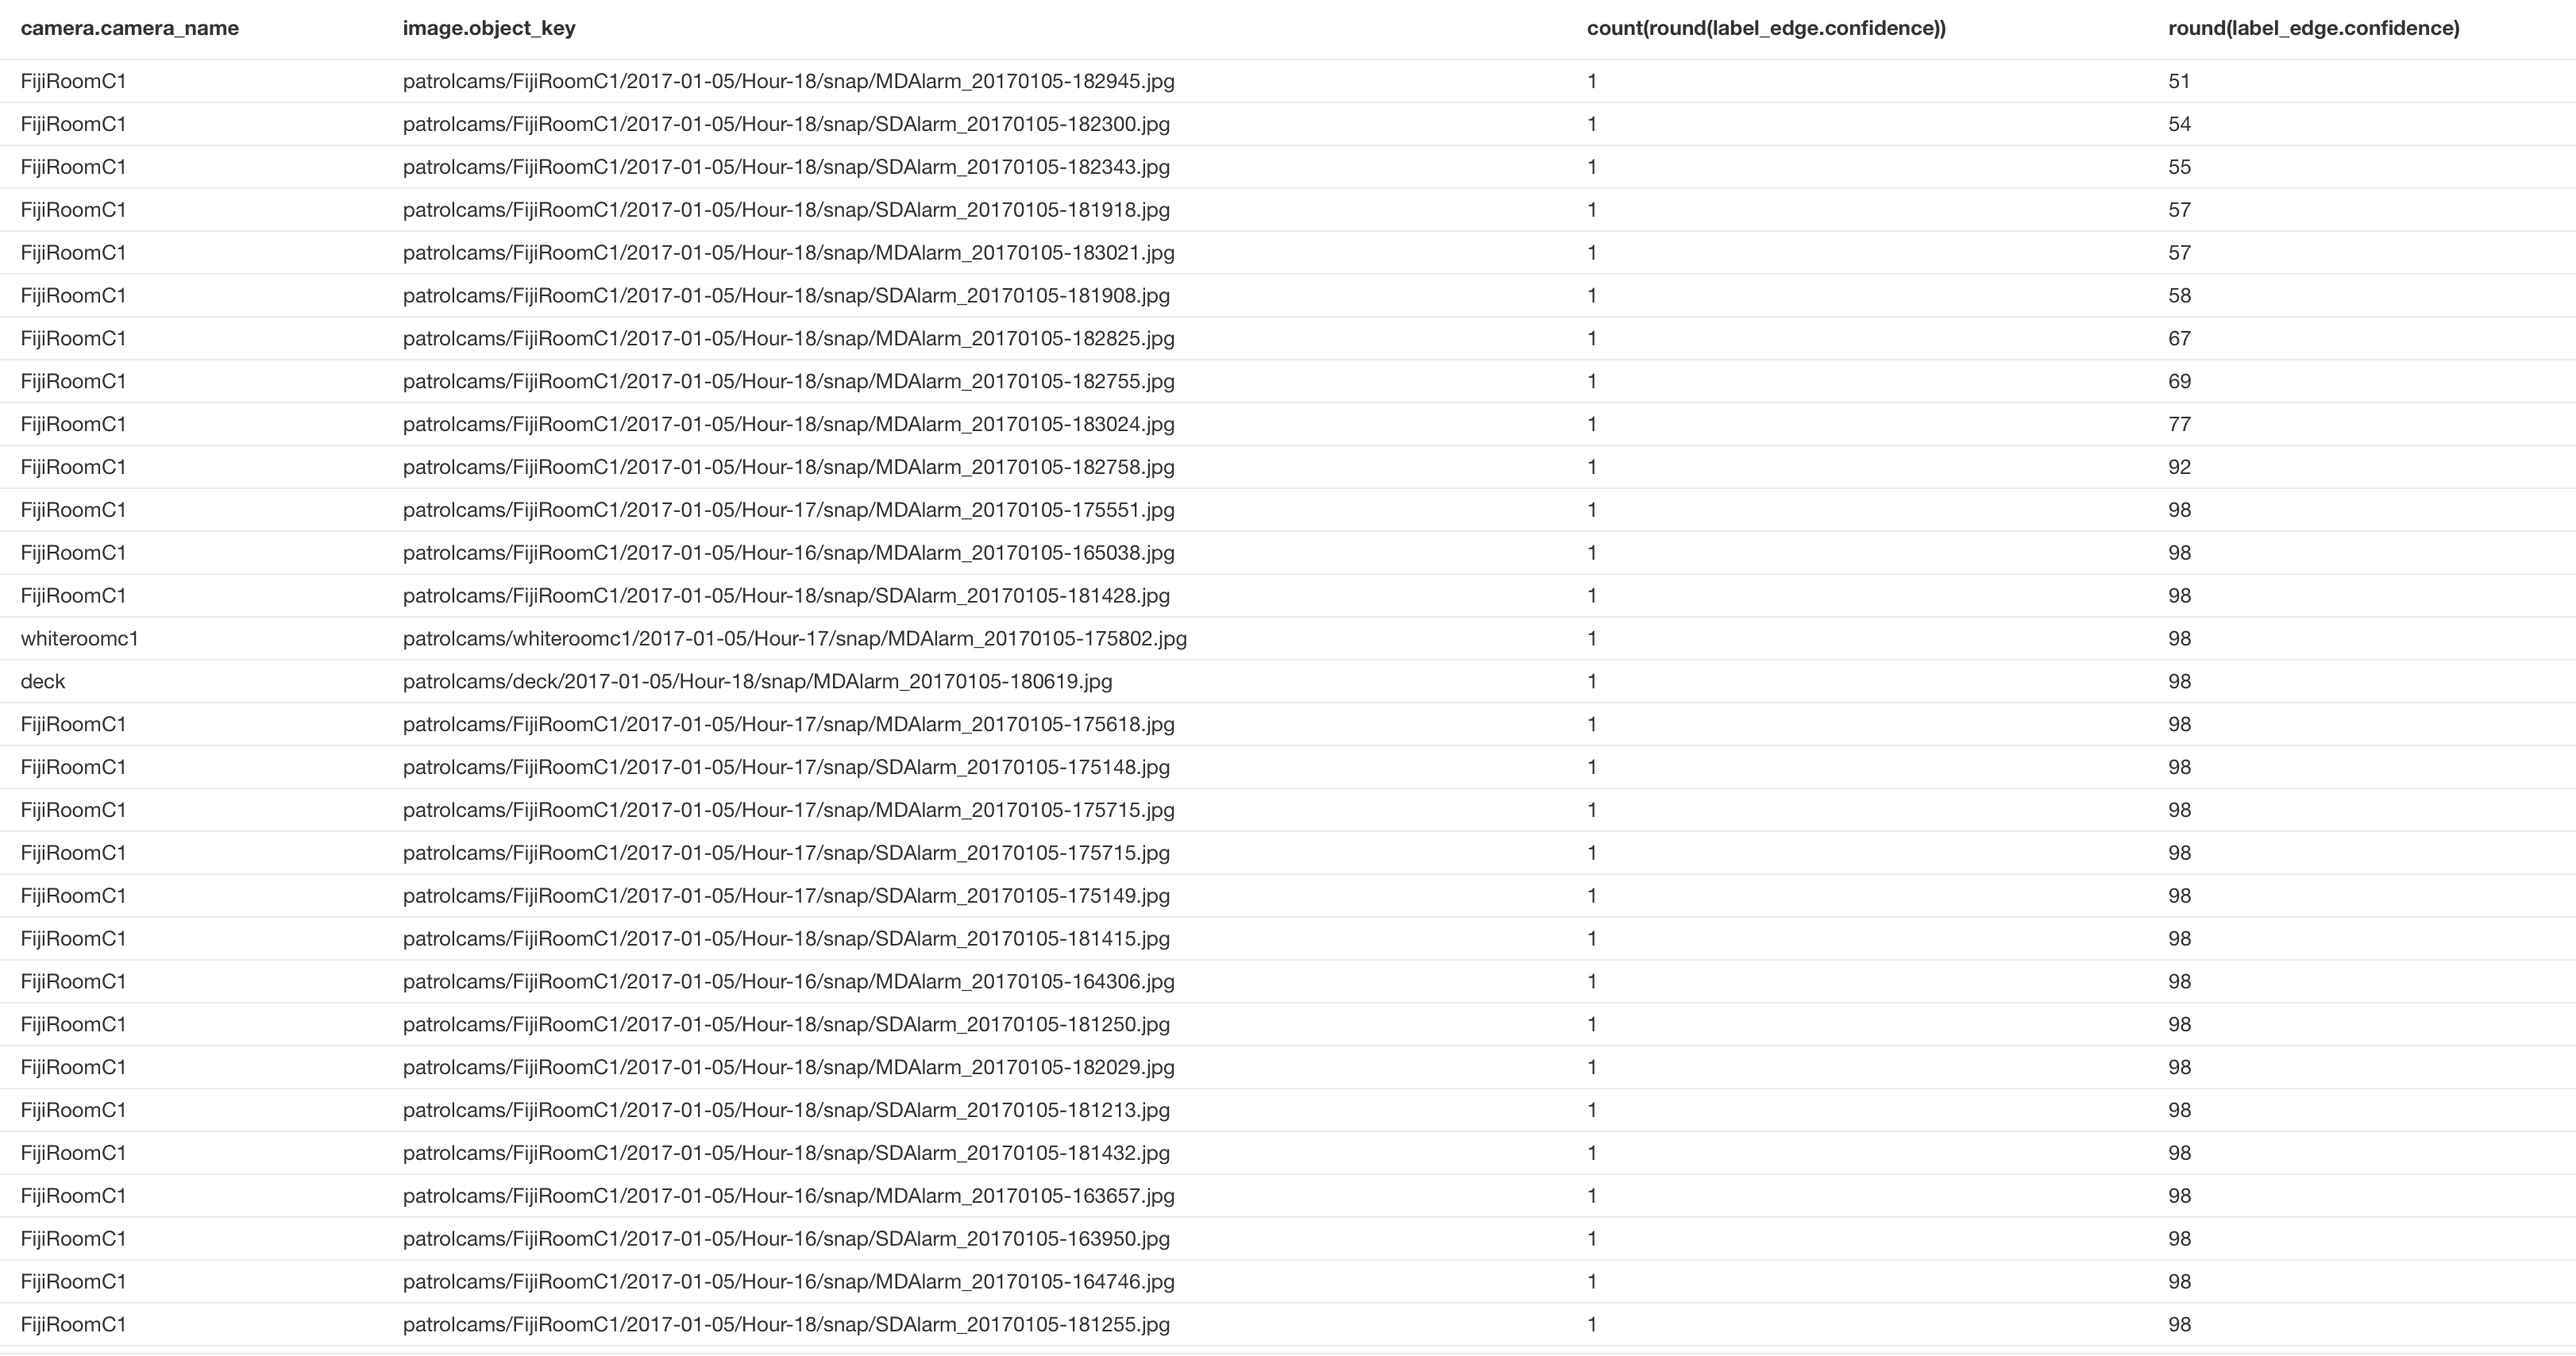2576x1356 pixels.
Task: Click FijiRoomC1 in the MDAlarm_20170105-182945.jpg row
Action: (73, 81)
